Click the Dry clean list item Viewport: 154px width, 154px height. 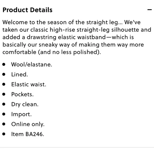(25, 104)
